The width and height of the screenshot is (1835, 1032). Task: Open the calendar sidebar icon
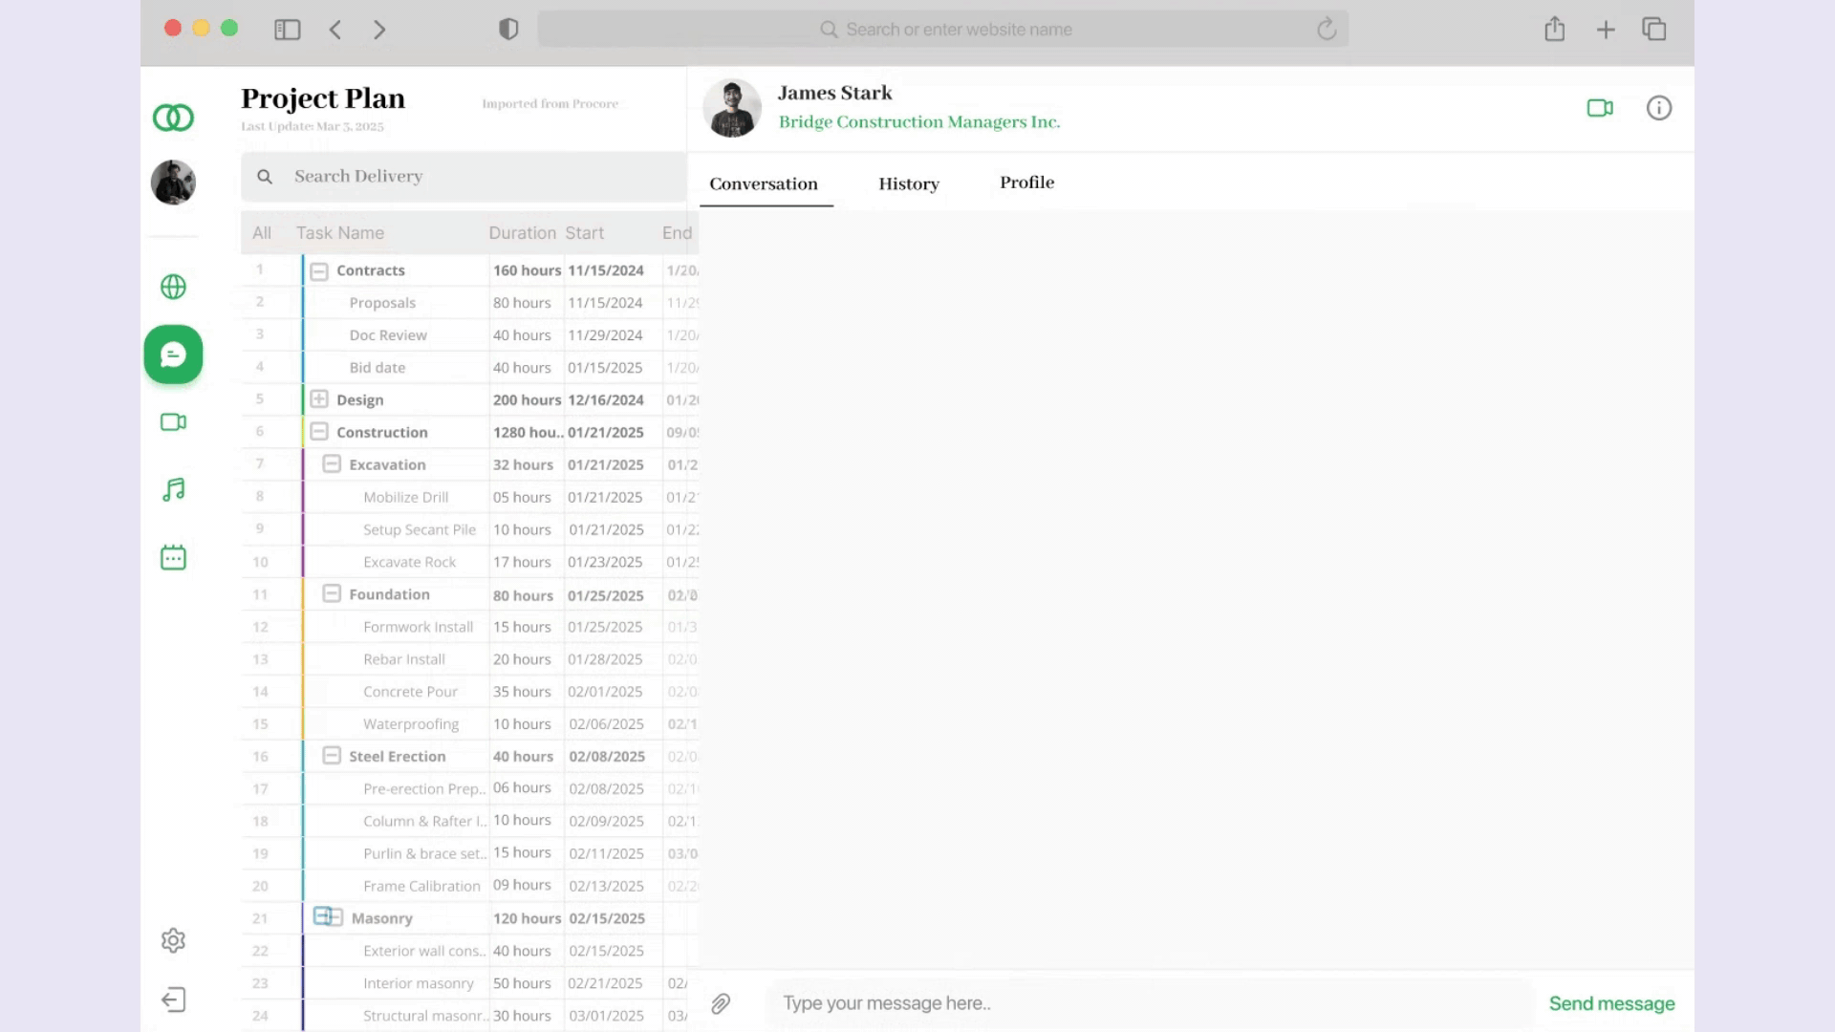tap(173, 557)
